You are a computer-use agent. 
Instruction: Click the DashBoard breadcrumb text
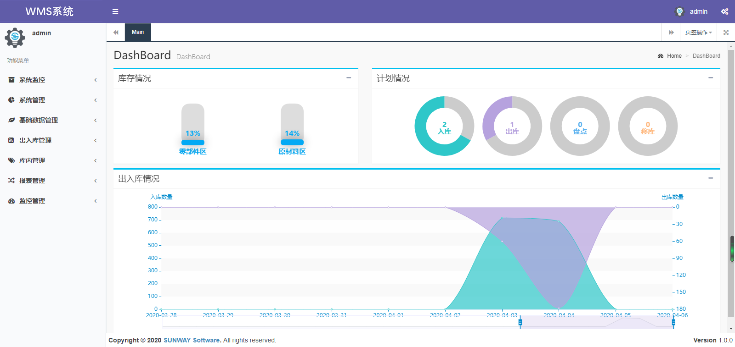pyautogui.click(x=706, y=56)
